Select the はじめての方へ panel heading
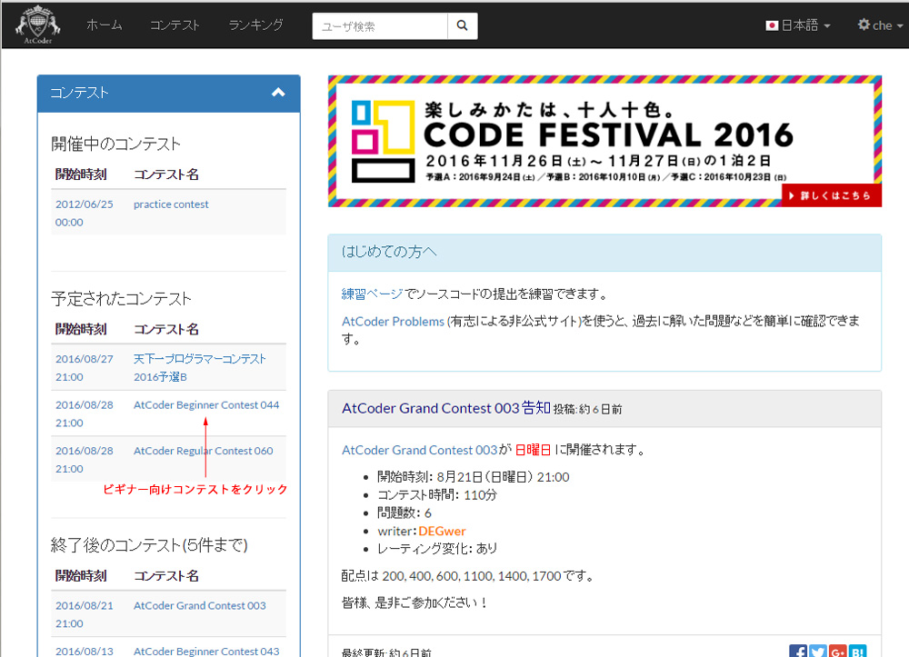The image size is (909, 657). tap(389, 252)
